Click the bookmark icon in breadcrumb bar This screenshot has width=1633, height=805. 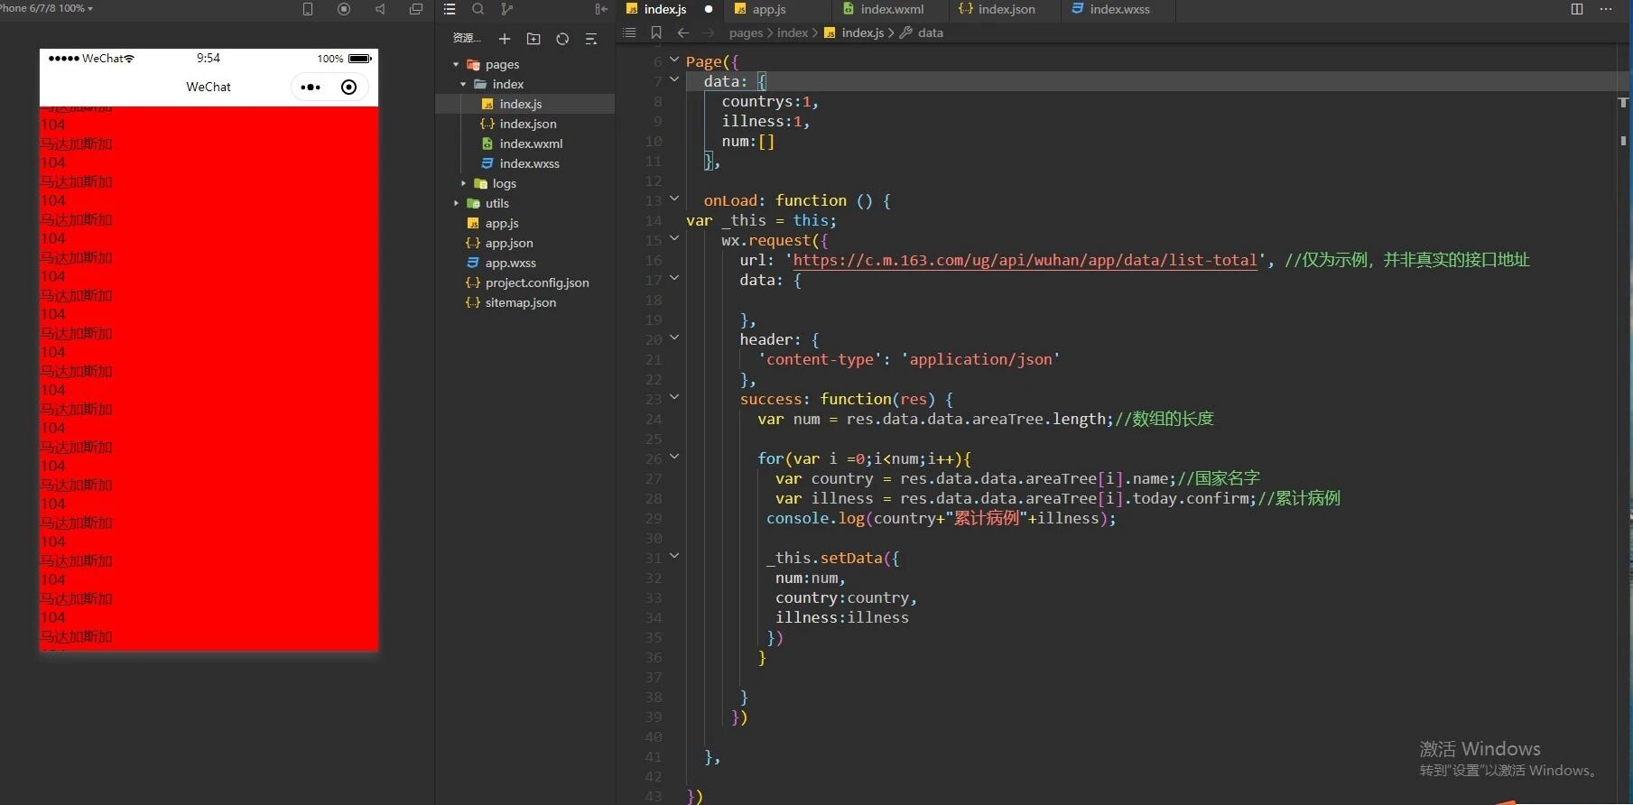pos(656,32)
